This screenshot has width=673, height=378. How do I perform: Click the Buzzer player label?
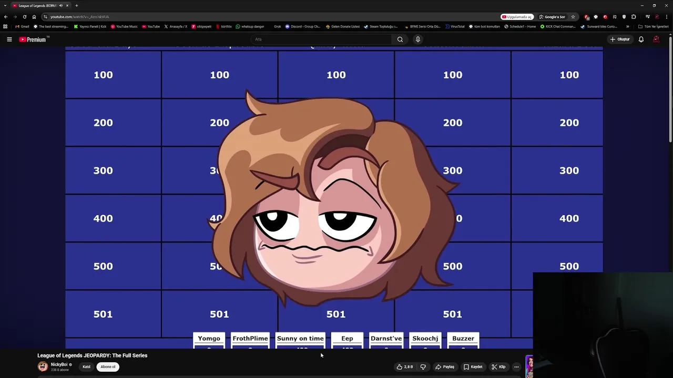463,339
